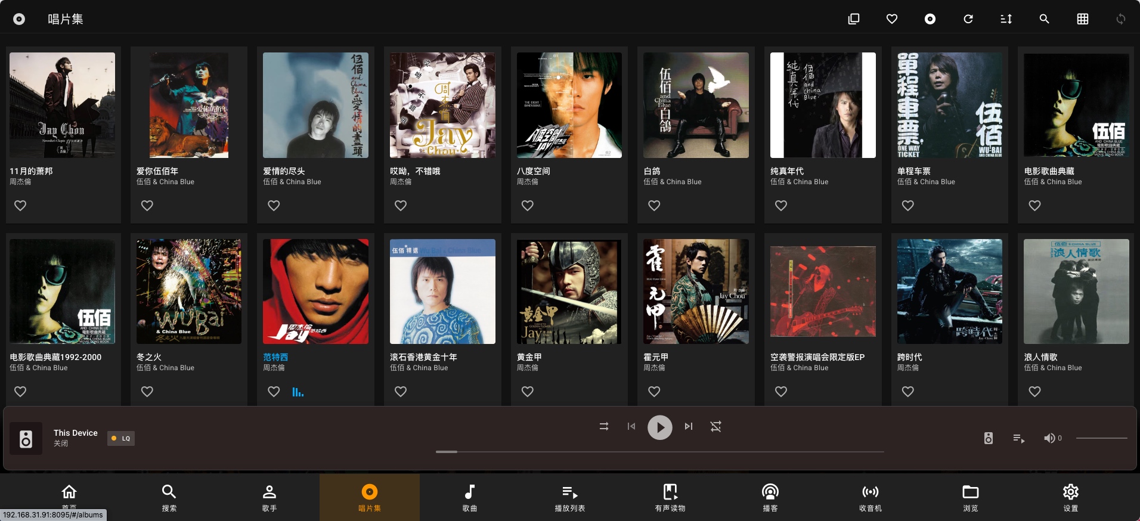This screenshot has height=521, width=1140.
Task: Click album title 空袭警报演唱会限定版EP
Action: [817, 357]
